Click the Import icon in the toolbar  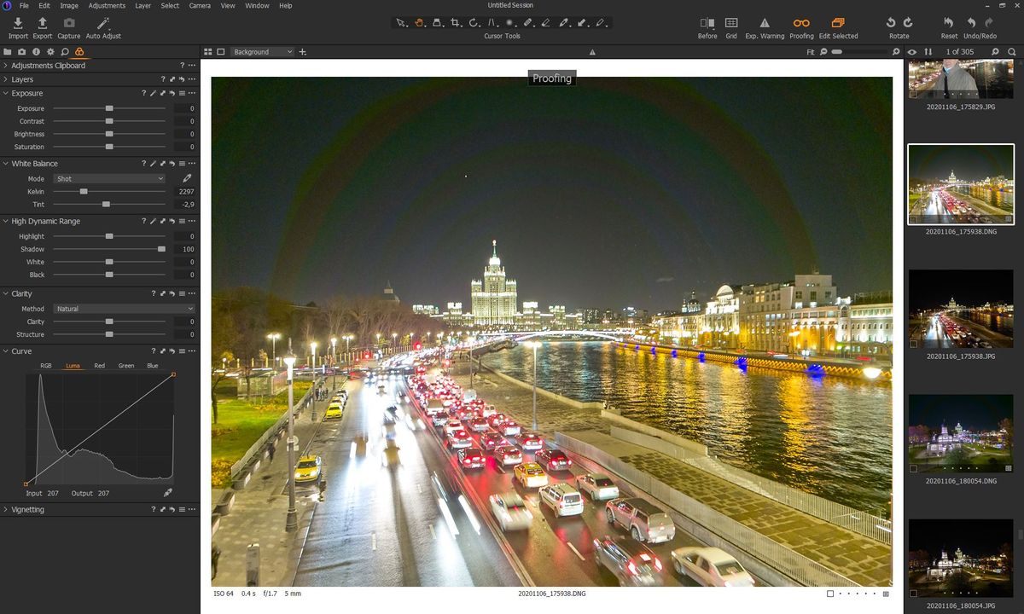18,24
